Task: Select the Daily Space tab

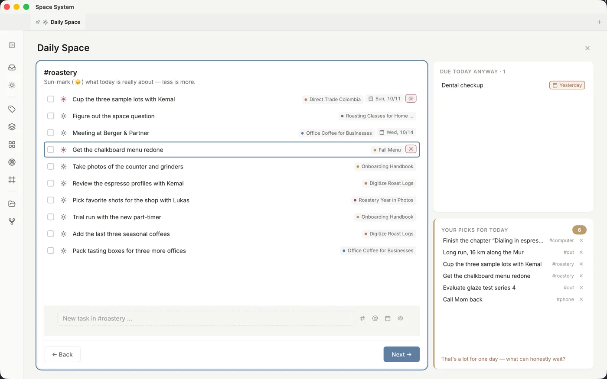Action: (59, 22)
